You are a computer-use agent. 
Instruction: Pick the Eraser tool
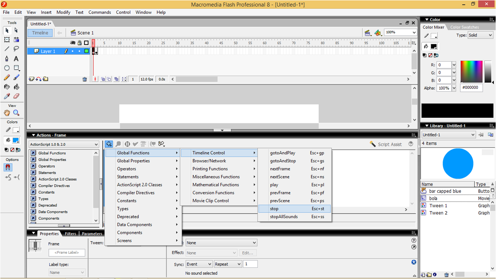(16, 96)
